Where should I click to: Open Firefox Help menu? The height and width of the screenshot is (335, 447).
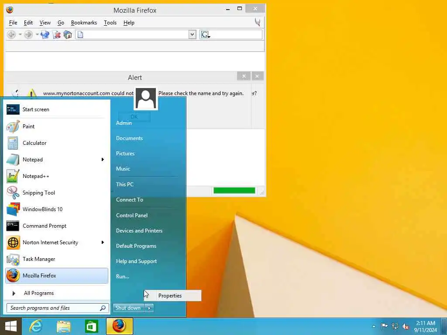(x=129, y=23)
